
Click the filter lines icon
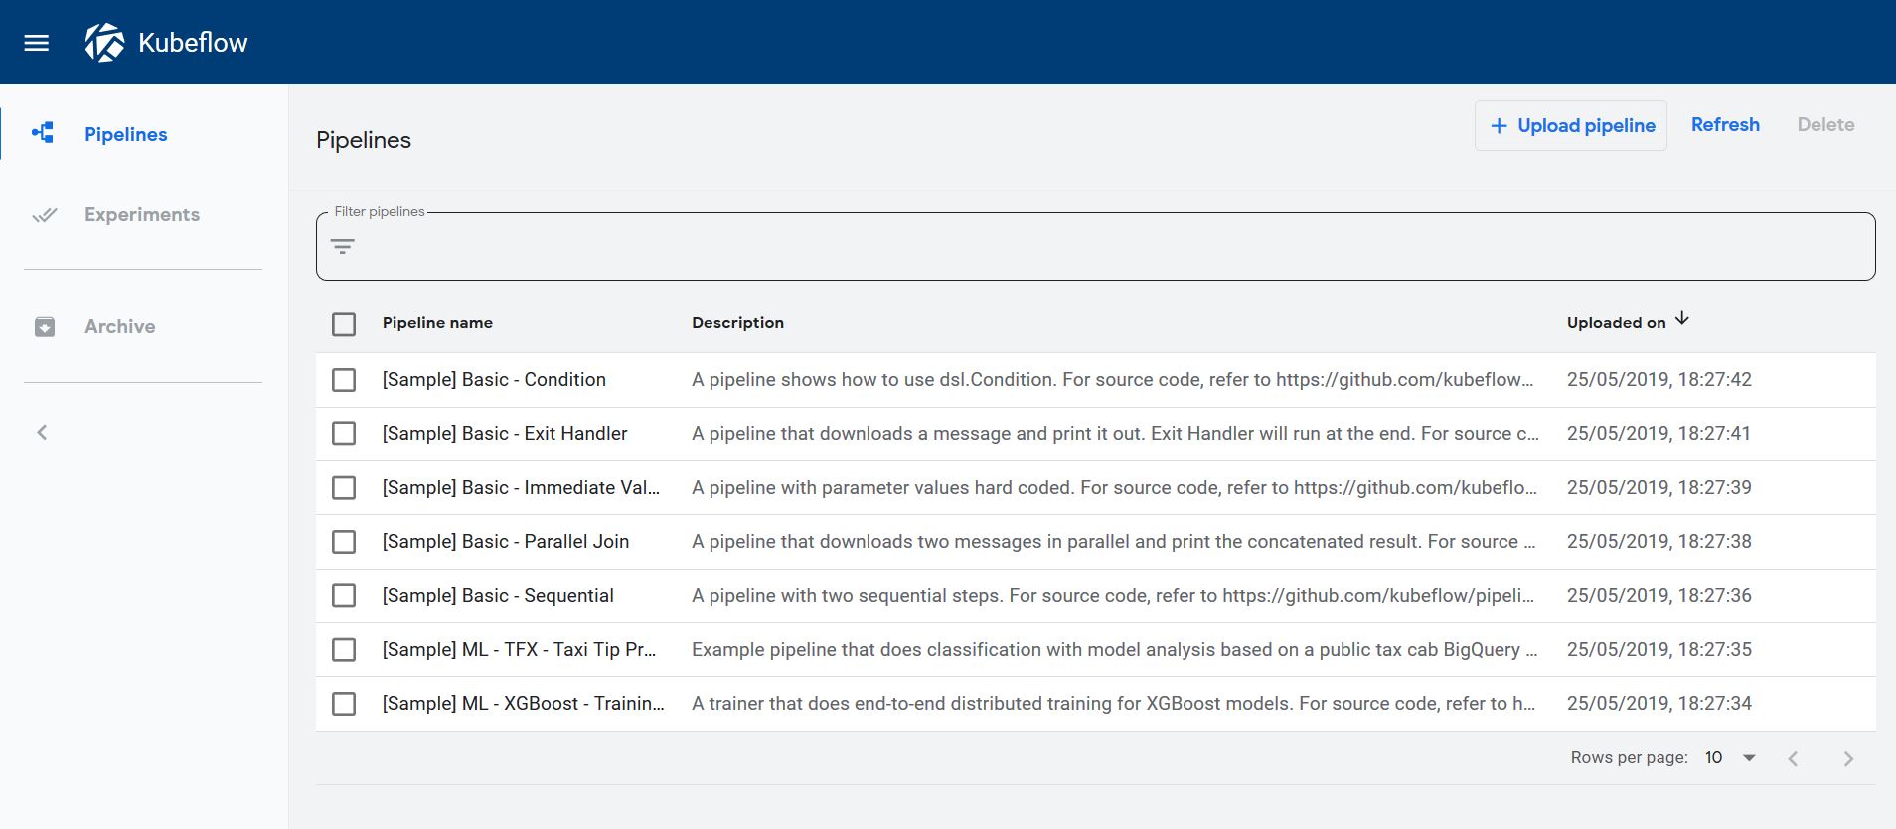tap(343, 247)
